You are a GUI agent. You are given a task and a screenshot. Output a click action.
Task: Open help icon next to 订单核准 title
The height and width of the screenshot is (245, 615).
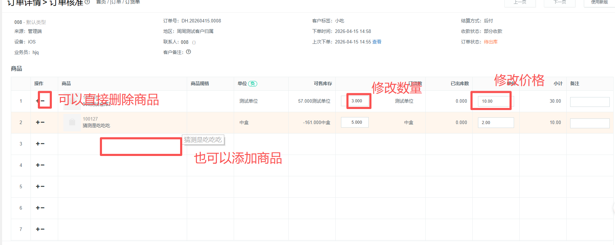[88, 2]
